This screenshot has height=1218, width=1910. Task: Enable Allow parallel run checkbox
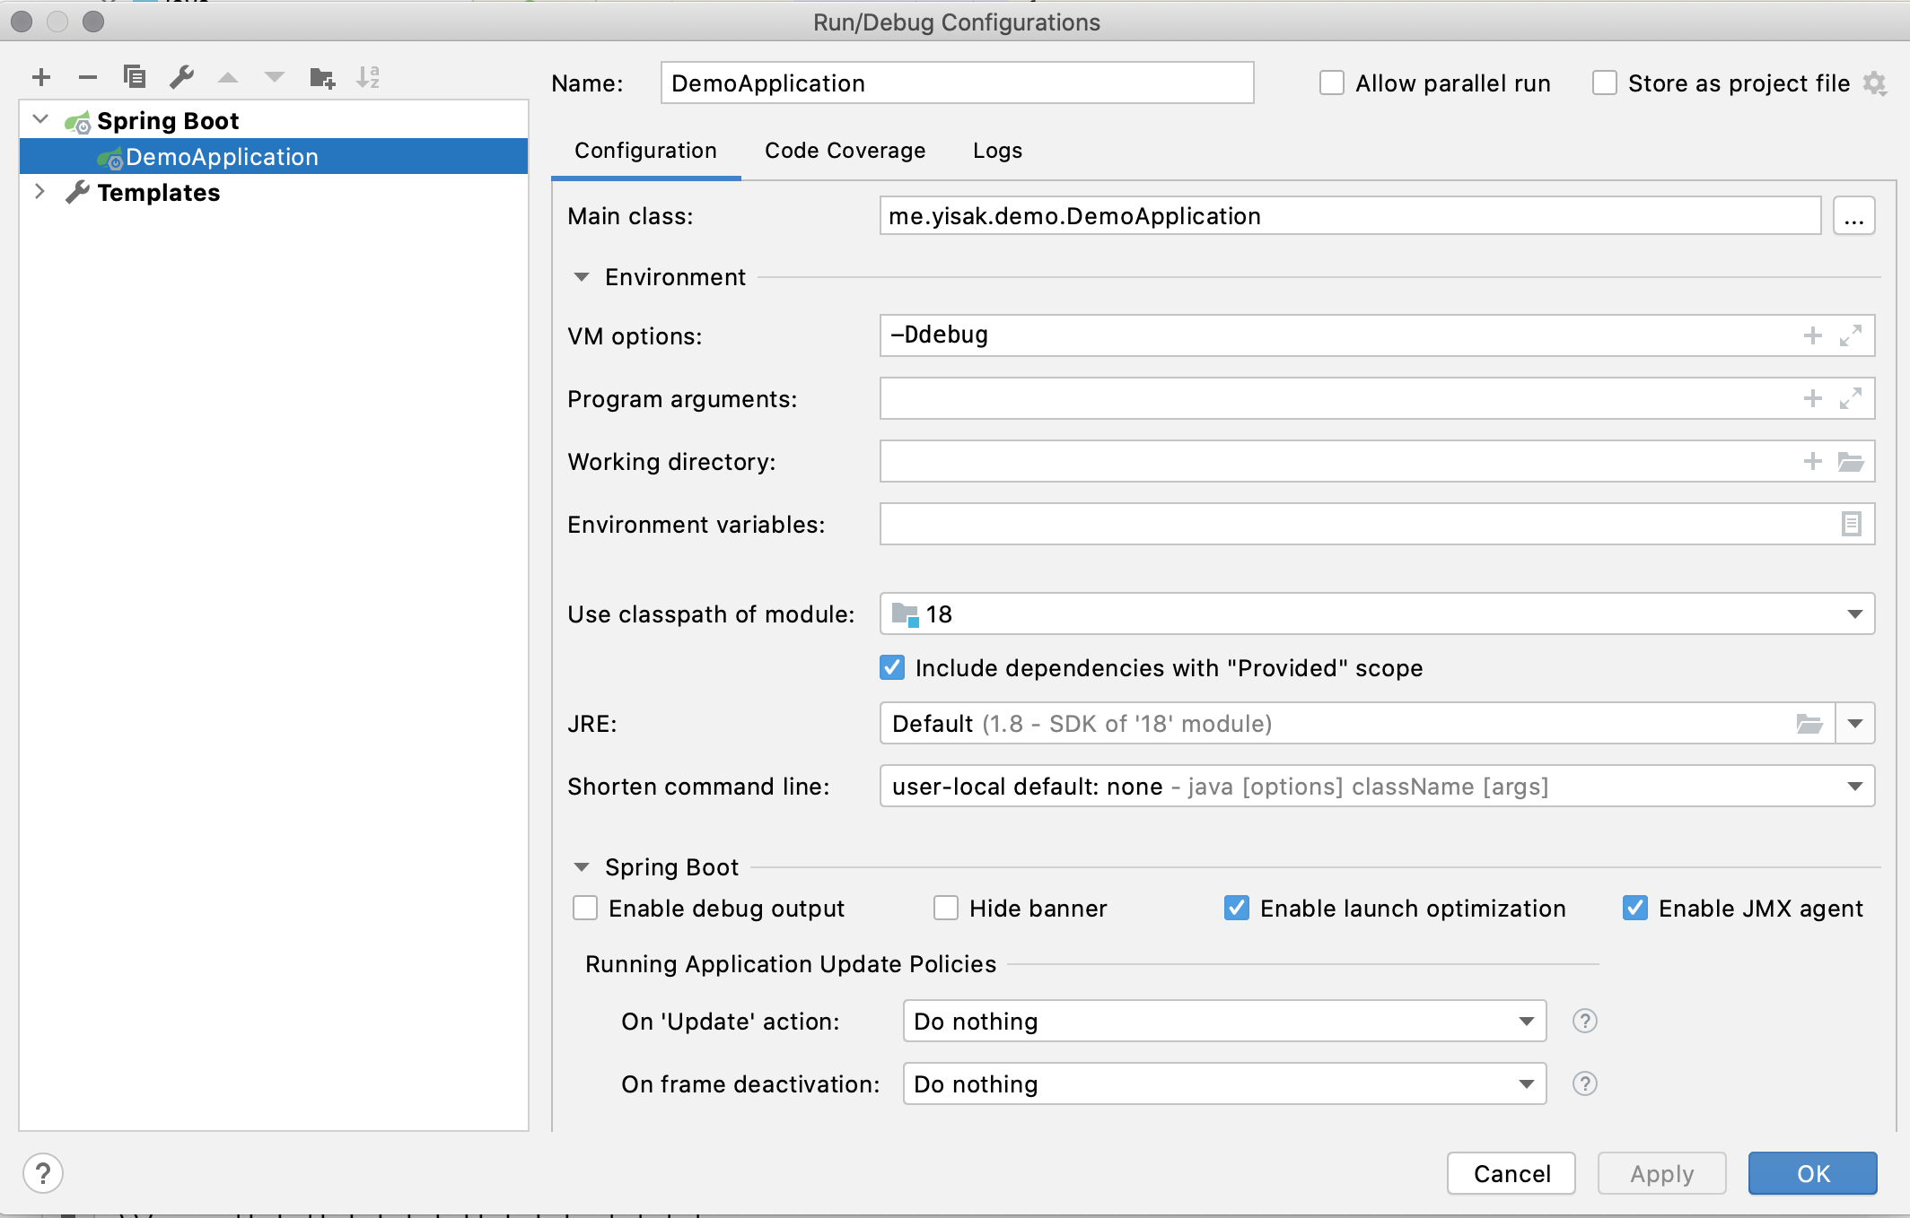point(1332,83)
